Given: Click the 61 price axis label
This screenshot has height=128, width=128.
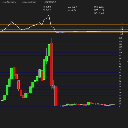Looking at the screenshot, I should point(120,76).
